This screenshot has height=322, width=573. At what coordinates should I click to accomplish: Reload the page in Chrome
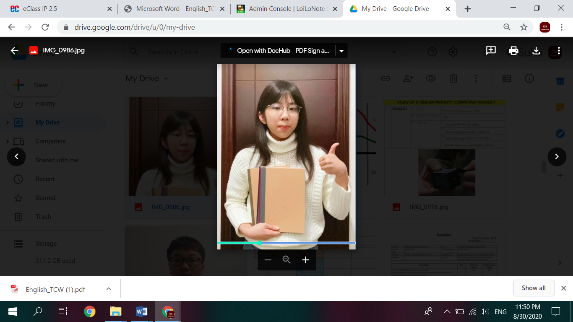point(45,27)
